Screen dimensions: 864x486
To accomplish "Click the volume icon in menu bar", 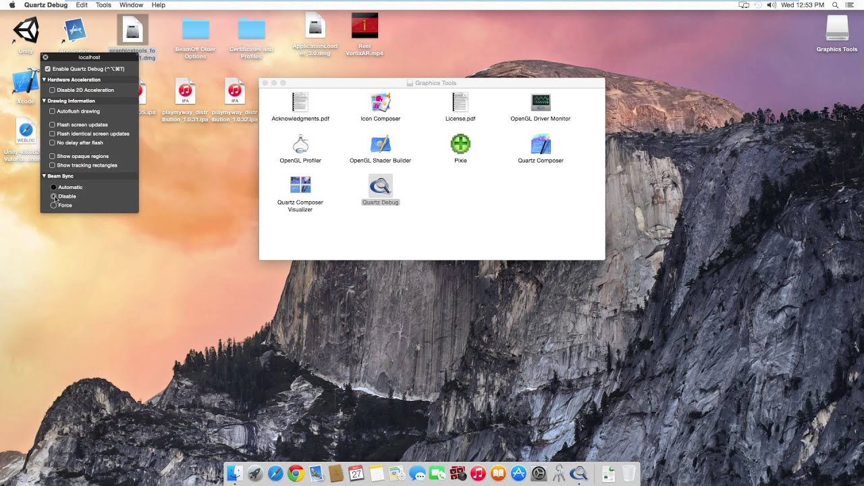I will [x=772, y=5].
